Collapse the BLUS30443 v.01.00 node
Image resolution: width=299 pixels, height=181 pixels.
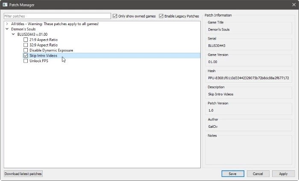click(x=13, y=34)
